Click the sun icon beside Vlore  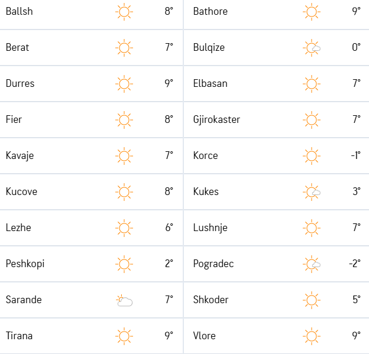312,336
